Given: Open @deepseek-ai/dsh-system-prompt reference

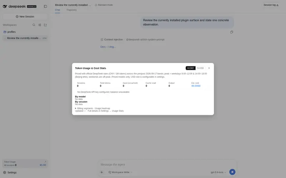Looking at the screenshot, I should (145, 40).
